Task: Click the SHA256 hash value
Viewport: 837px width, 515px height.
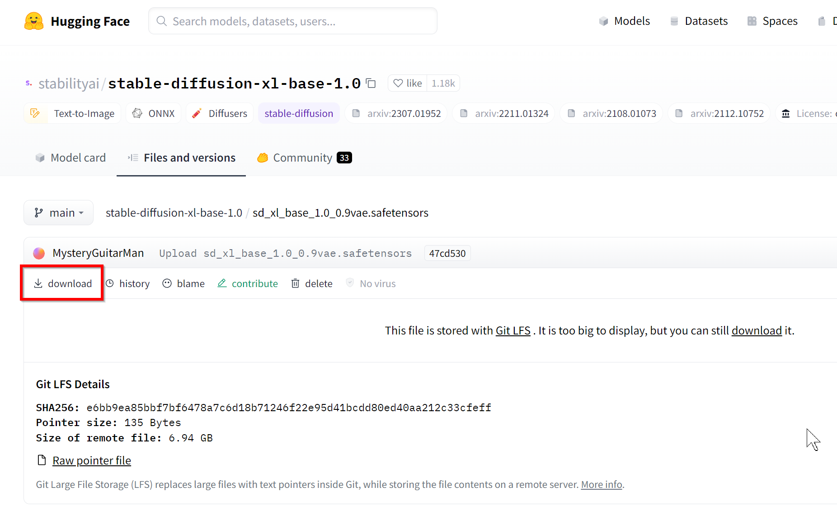Action: [289, 408]
